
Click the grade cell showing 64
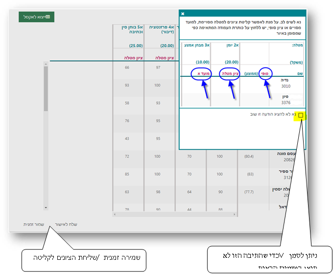[x=189, y=192]
